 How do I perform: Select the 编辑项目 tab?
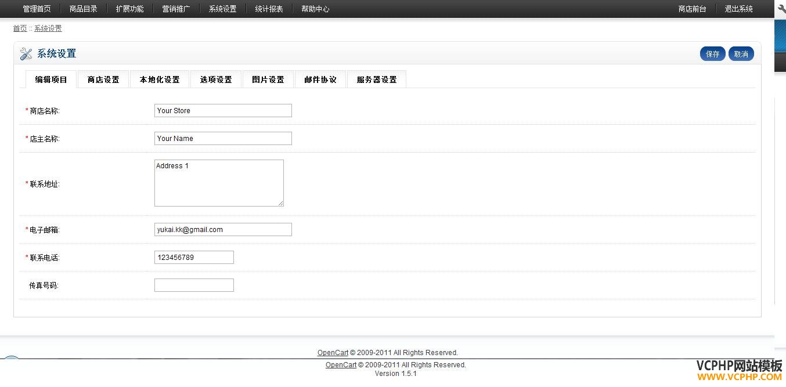click(x=51, y=79)
